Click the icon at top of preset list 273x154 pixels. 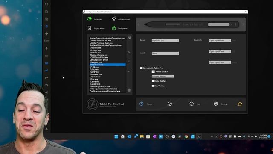(129, 38)
